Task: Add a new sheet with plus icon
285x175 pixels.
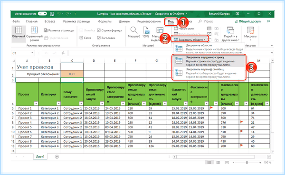Action: click(57, 156)
